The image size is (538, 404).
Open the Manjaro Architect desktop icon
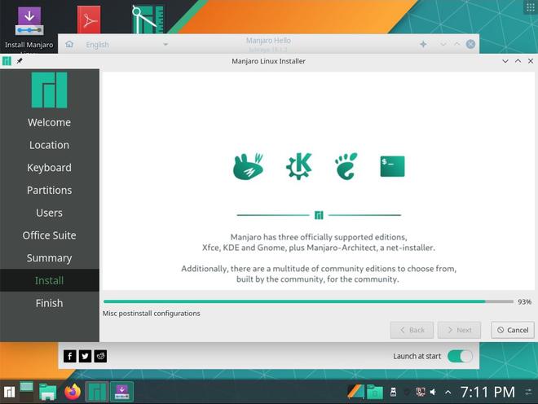[148, 20]
